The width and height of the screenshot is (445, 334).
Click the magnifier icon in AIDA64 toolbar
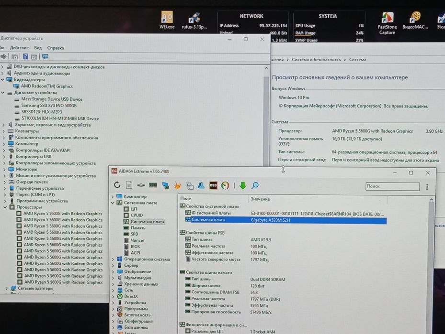pyautogui.click(x=255, y=186)
